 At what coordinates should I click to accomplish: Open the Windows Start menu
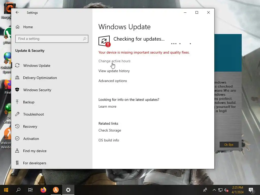(x=6, y=190)
